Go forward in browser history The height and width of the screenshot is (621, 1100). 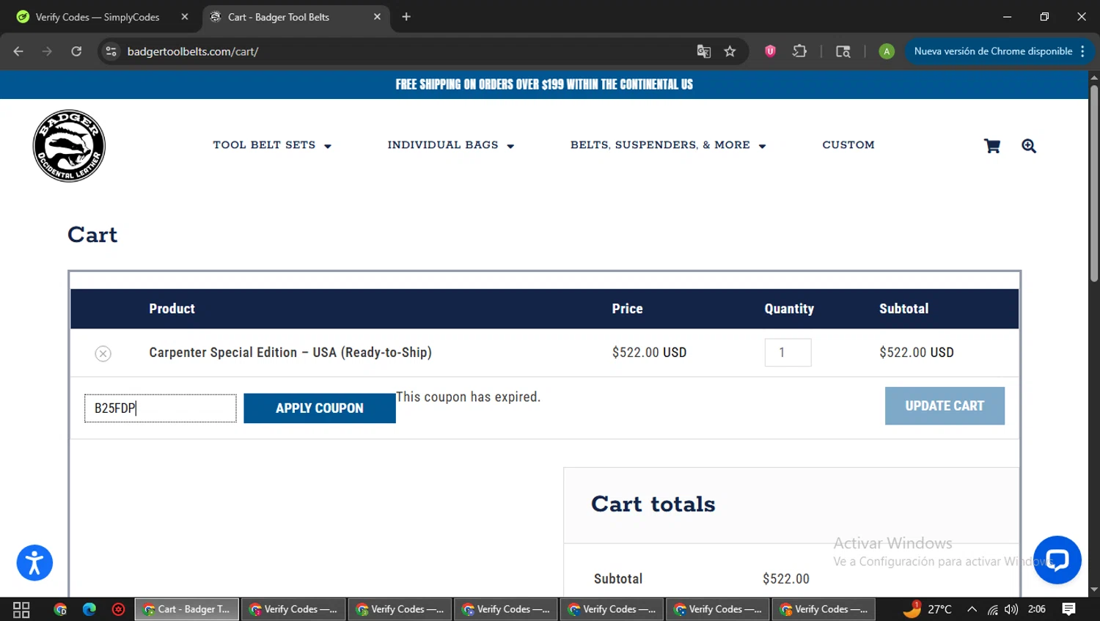click(47, 51)
